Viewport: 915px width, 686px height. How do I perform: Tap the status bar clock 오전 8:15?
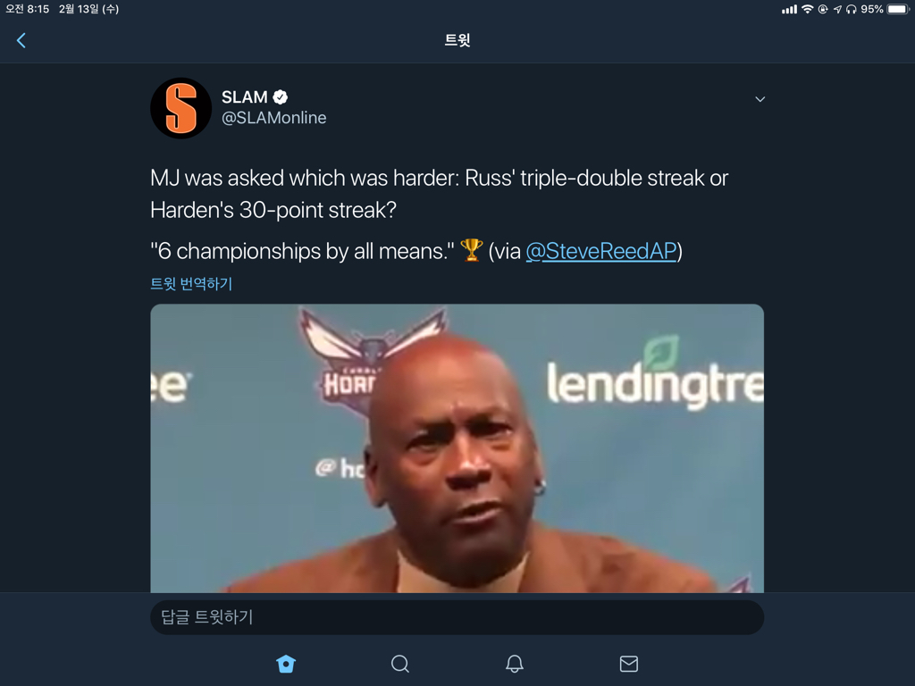click(28, 9)
